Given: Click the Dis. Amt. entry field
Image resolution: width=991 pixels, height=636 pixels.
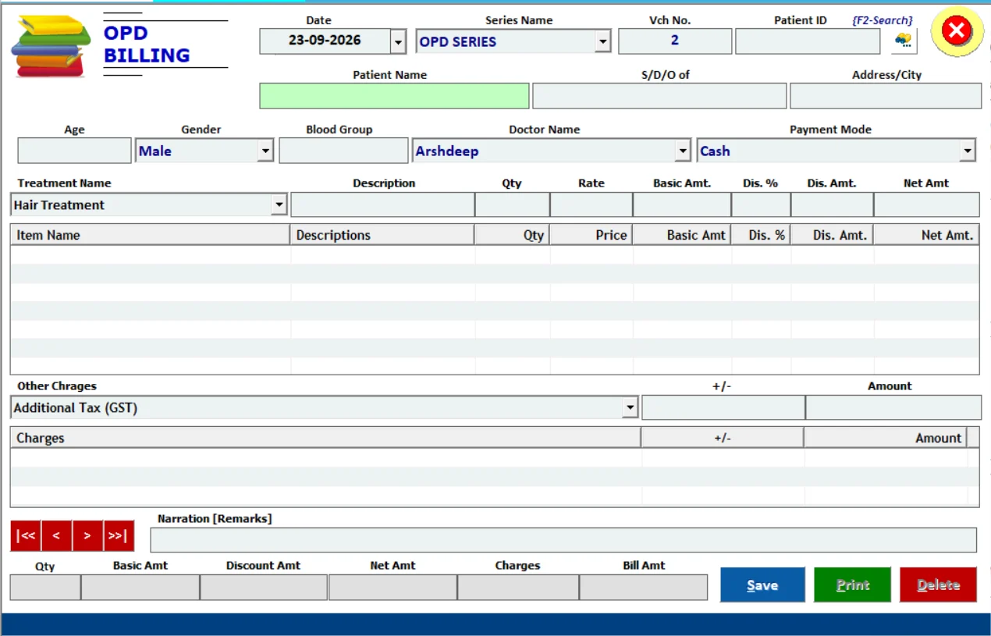Looking at the screenshot, I should [832, 205].
